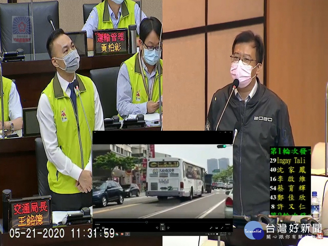The height and width of the screenshot is (246, 328).
Task: Skip ahead with the forward button
Action: pos(168,227)
